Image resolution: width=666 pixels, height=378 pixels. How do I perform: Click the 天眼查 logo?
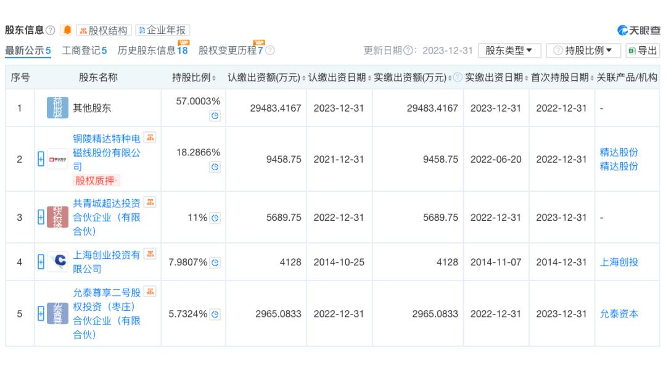pyautogui.click(x=638, y=30)
